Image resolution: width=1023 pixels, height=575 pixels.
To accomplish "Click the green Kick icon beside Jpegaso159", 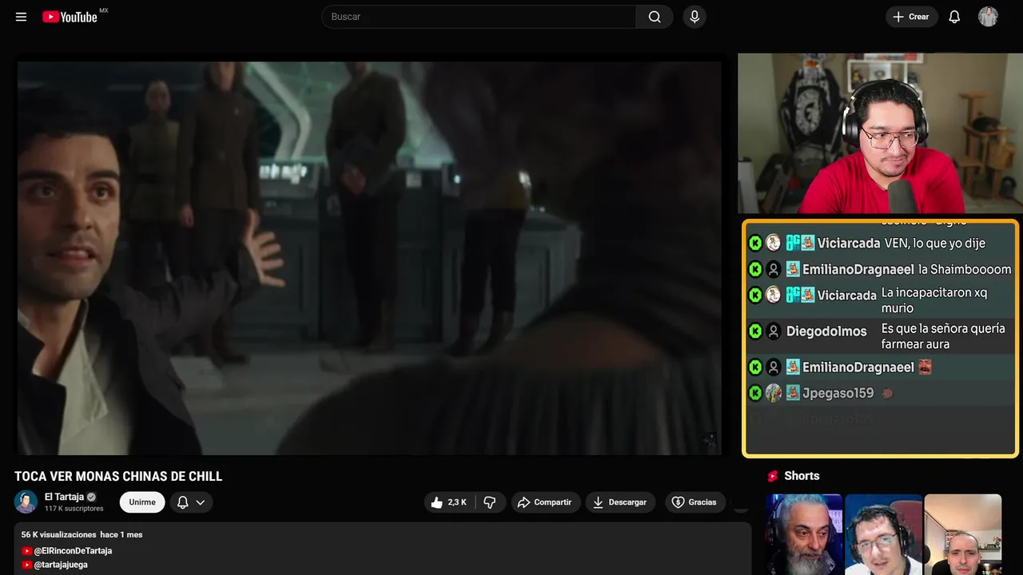I will [755, 393].
